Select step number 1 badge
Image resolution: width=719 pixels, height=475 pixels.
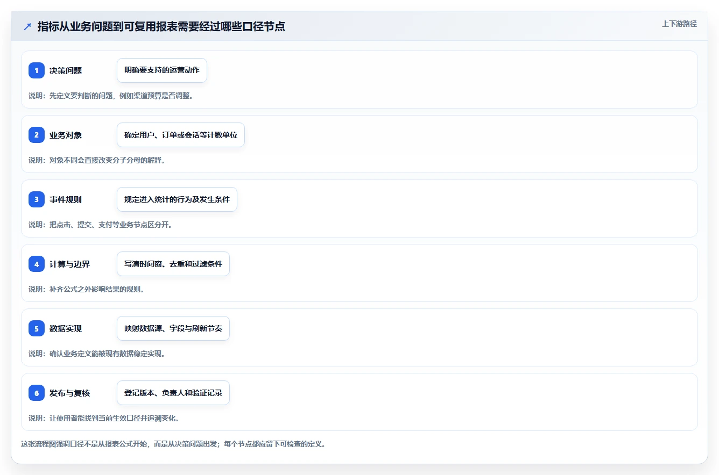(x=37, y=70)
